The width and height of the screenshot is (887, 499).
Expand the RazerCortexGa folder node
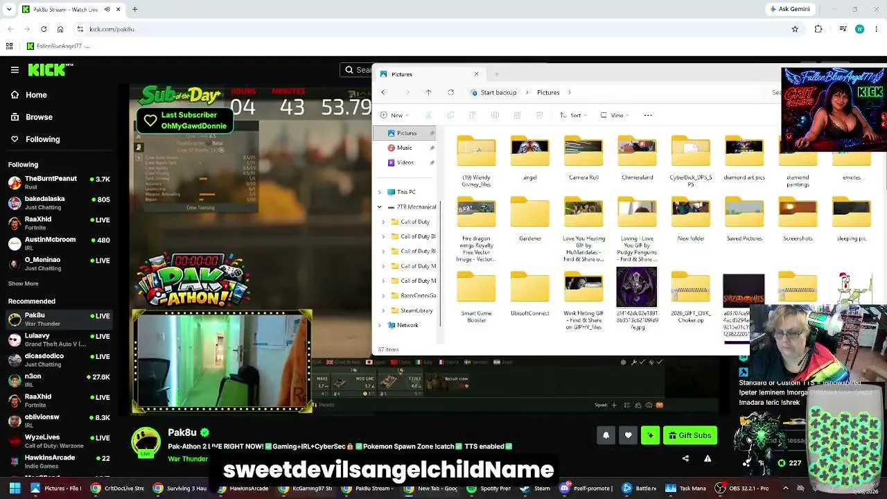tap(383, 295)
